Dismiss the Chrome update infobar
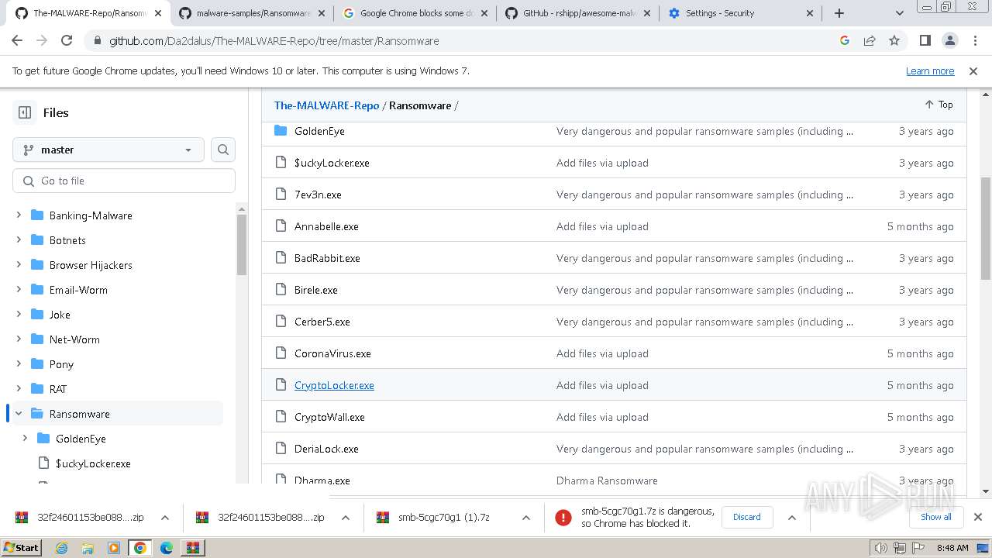 (973, 71)
